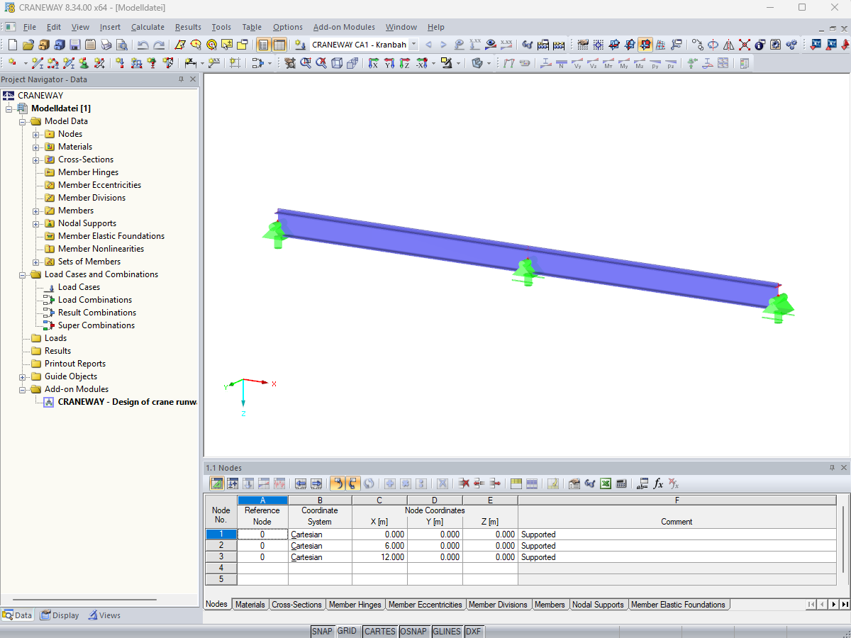The image size is (851, 638).
Task: Click the New document icon
Action: (x=12, y=45)
